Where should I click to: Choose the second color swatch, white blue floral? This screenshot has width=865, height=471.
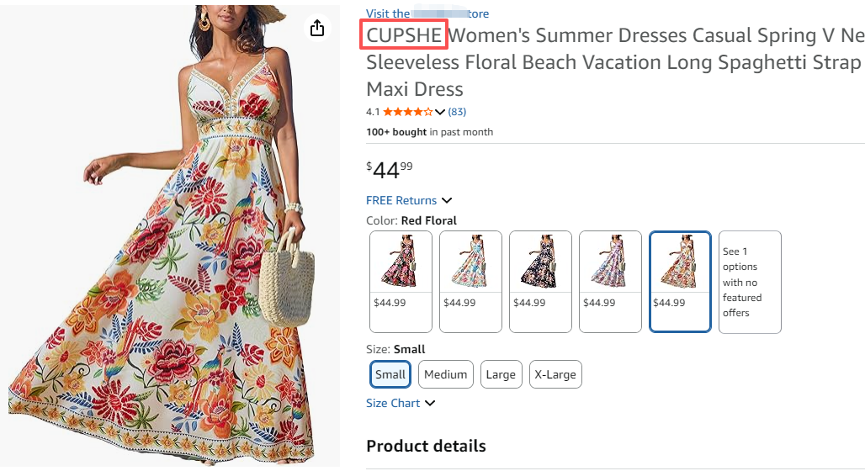click(471, 281)
